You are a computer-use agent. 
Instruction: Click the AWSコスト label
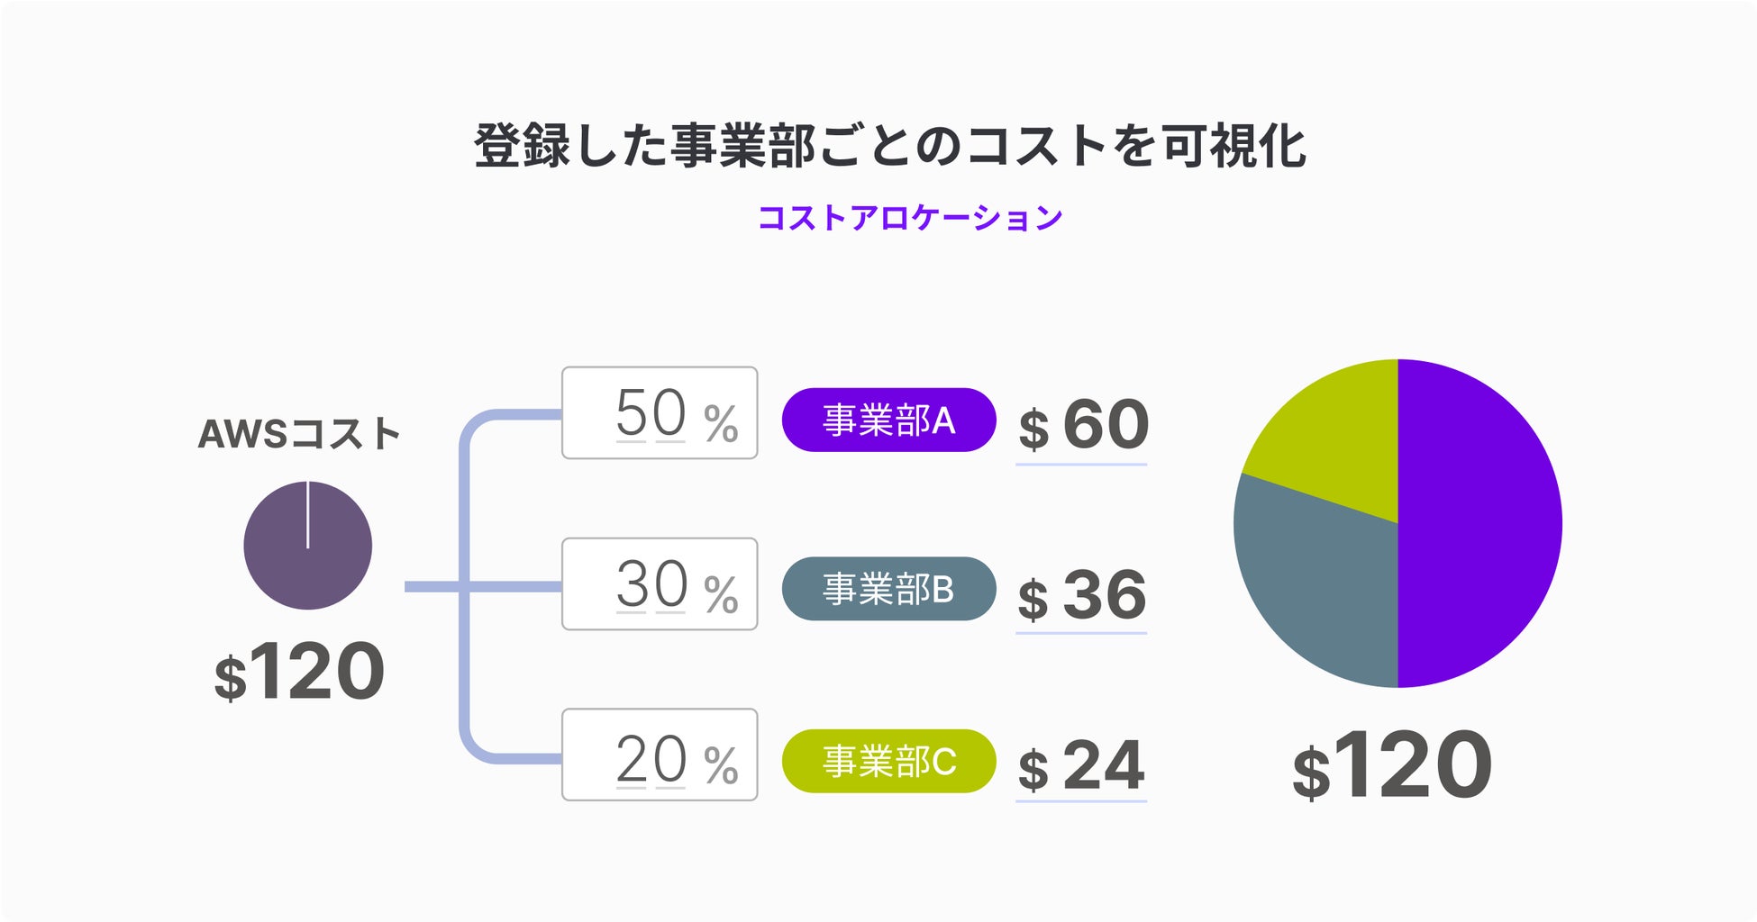pos(299,434)
